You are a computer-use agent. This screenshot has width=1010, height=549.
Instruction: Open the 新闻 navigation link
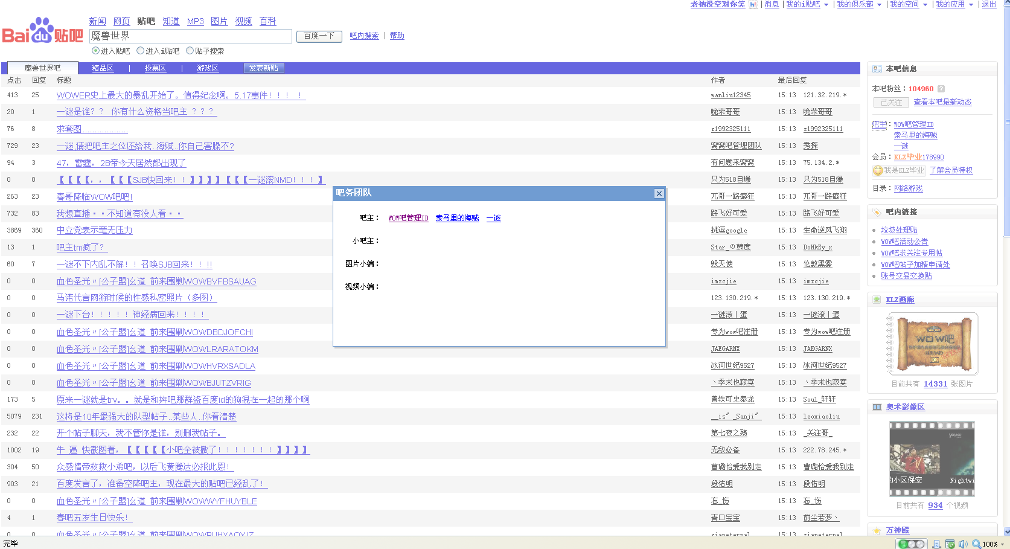tap(98, 21)
